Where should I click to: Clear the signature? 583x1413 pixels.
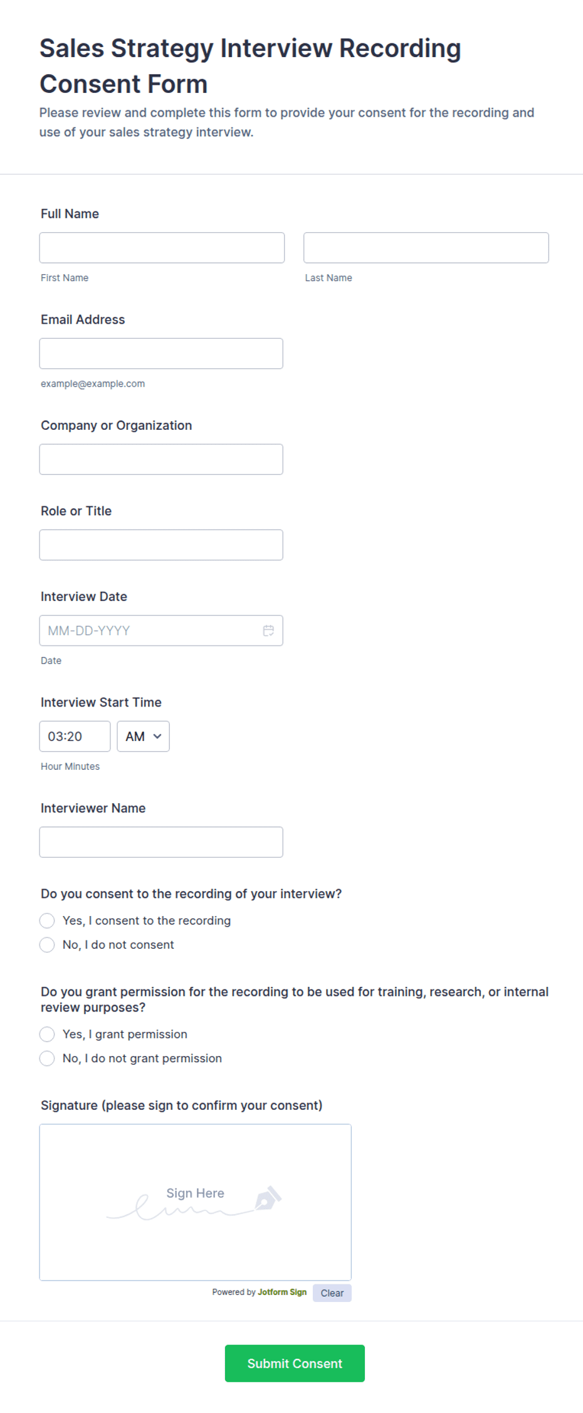click(x=332, y=1293)
